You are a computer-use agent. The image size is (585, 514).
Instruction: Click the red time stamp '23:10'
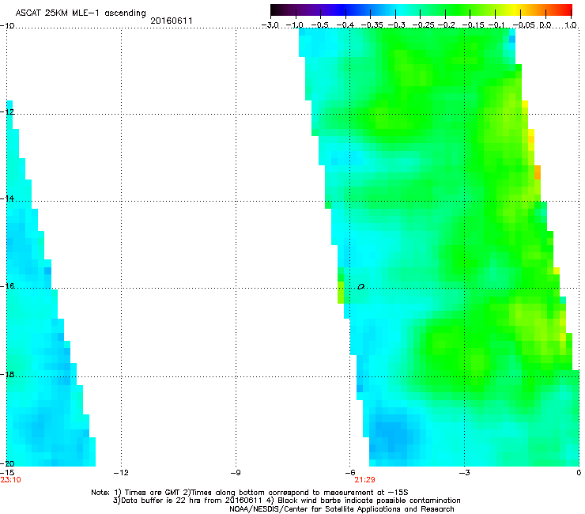pos(11,480)
